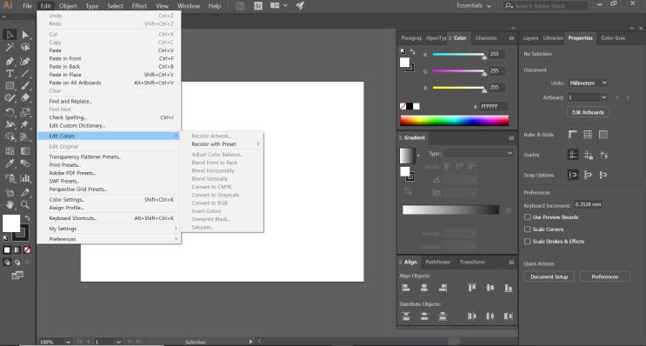Show the ruler icon in Properties
This screenshot has width=646, height=346.
tap(573, 134)
